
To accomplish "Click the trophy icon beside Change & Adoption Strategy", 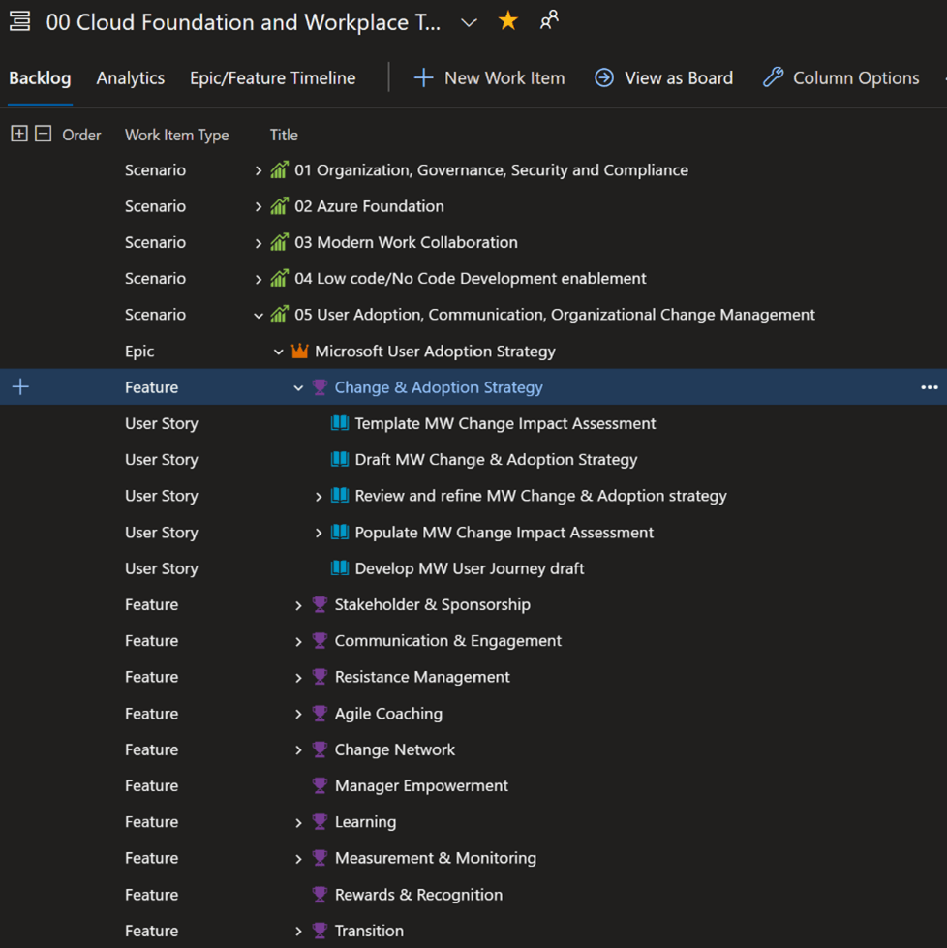I will point(320,387).
